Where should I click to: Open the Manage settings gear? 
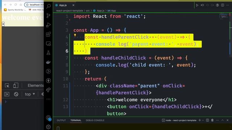pos(48,127)
